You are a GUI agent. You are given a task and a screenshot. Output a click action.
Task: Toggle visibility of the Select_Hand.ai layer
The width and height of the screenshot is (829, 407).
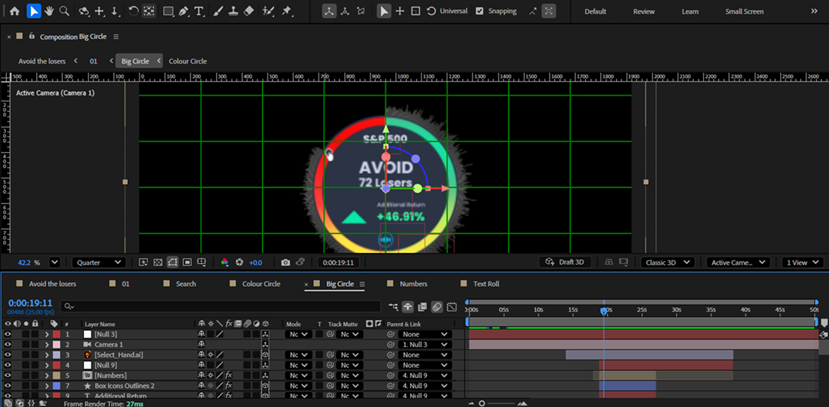tap(8, 355)
